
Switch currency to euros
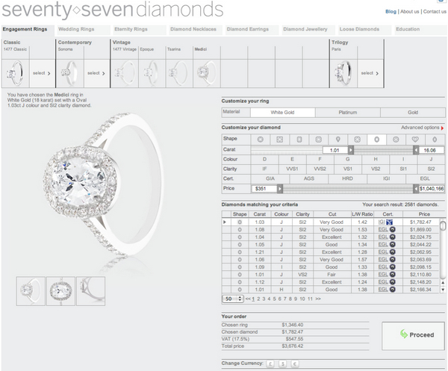[x=295, y=364]
